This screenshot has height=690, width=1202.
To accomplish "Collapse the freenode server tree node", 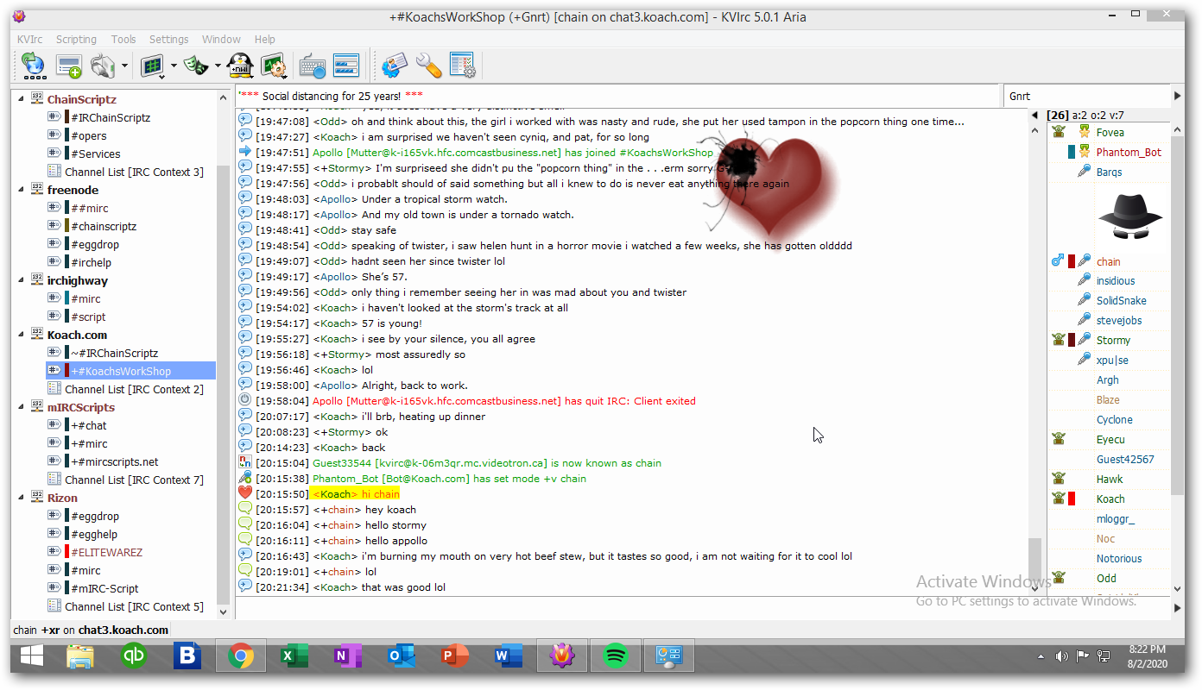I will point(21,190).
